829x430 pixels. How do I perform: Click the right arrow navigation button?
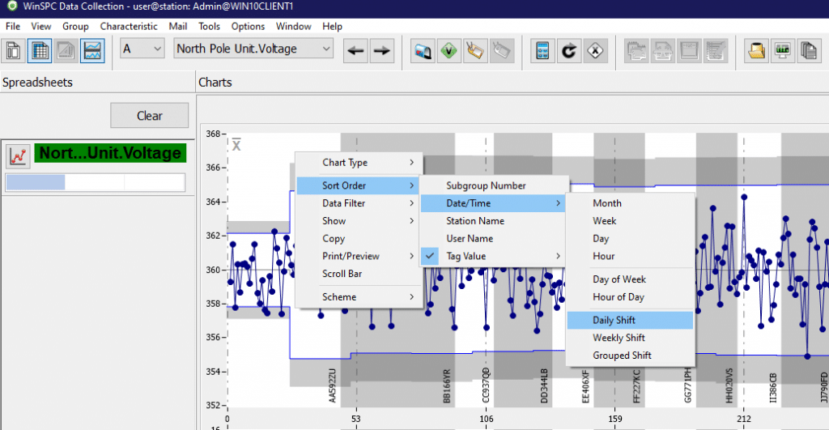pos(381,50)
